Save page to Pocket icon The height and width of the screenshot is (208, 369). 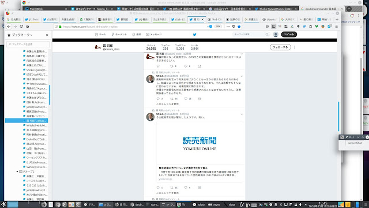pos(234,27)
